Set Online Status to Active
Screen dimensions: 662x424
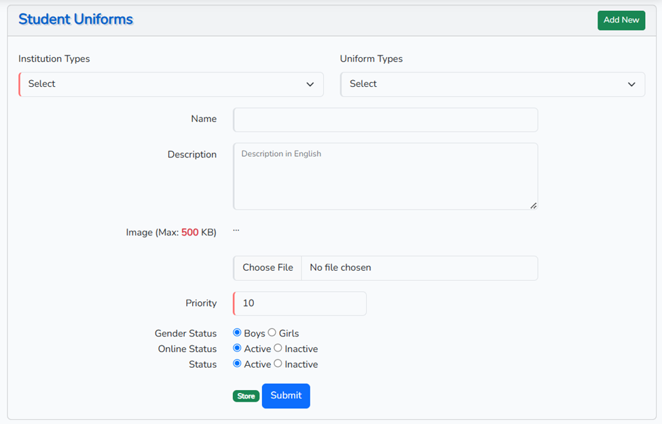[237, 349]
